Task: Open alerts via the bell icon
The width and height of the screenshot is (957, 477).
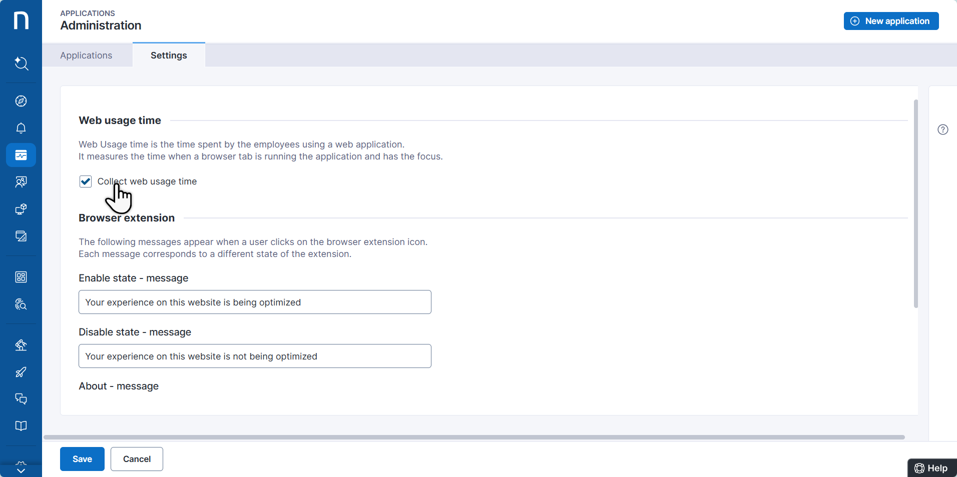Action: 21,128
